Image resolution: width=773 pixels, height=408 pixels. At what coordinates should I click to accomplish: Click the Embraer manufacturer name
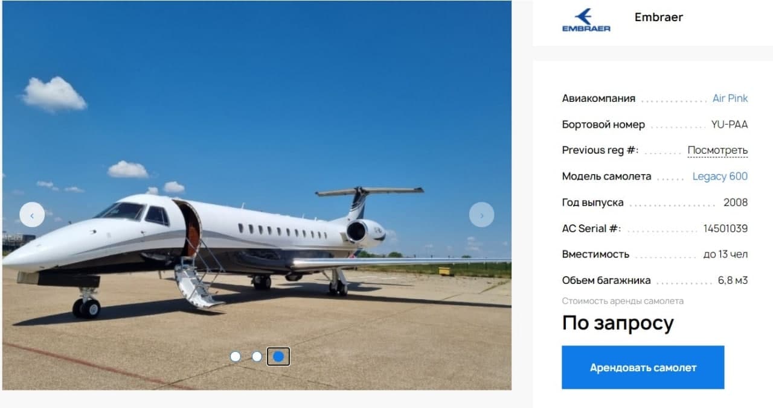coord(659,17)
